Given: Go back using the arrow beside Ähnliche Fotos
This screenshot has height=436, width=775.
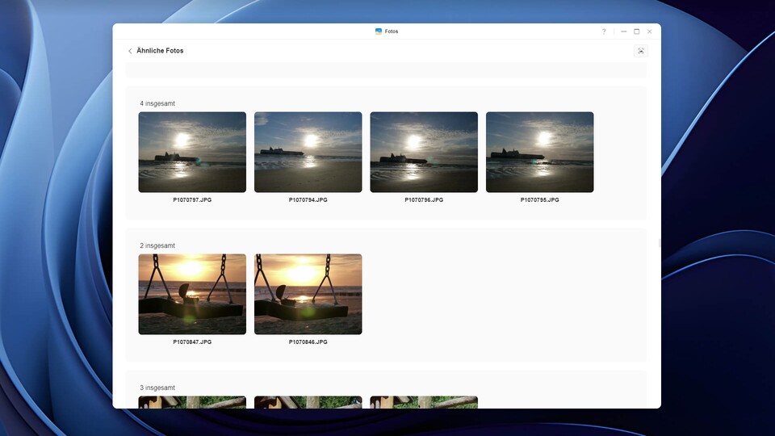Looking at the screenshot, I should (130, 51).
